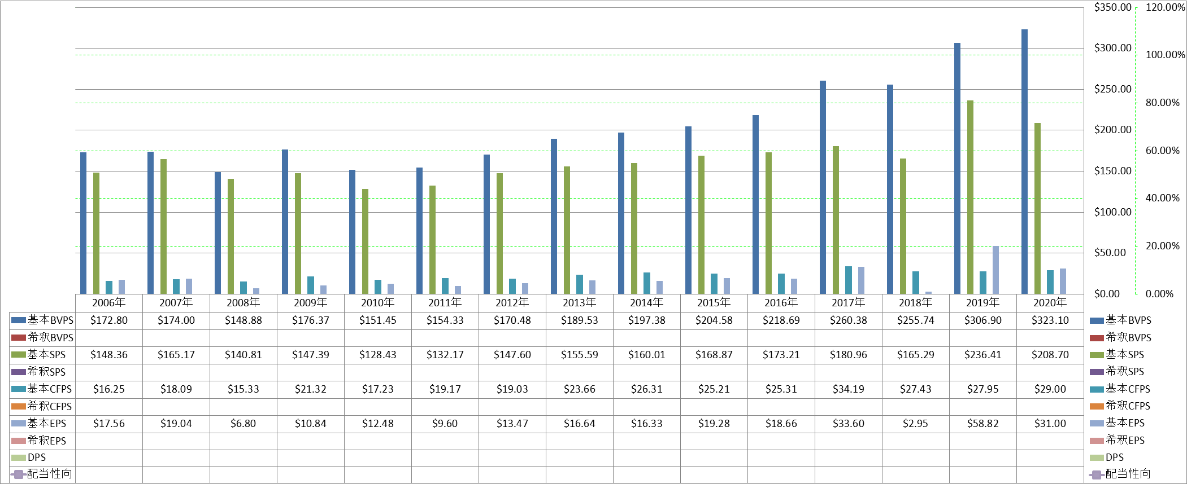
Task: Click the green SPS bar for 2019
Action: [x=970, y=197]
